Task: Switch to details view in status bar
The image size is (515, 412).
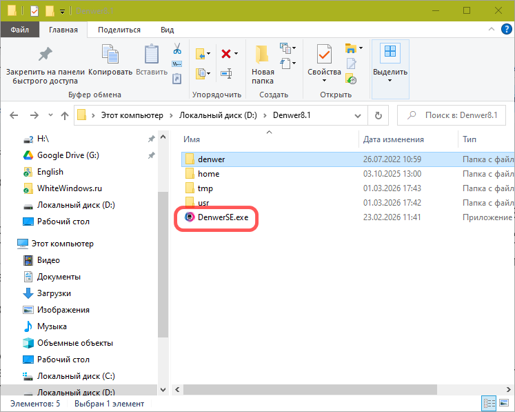Action: point(489,404)
